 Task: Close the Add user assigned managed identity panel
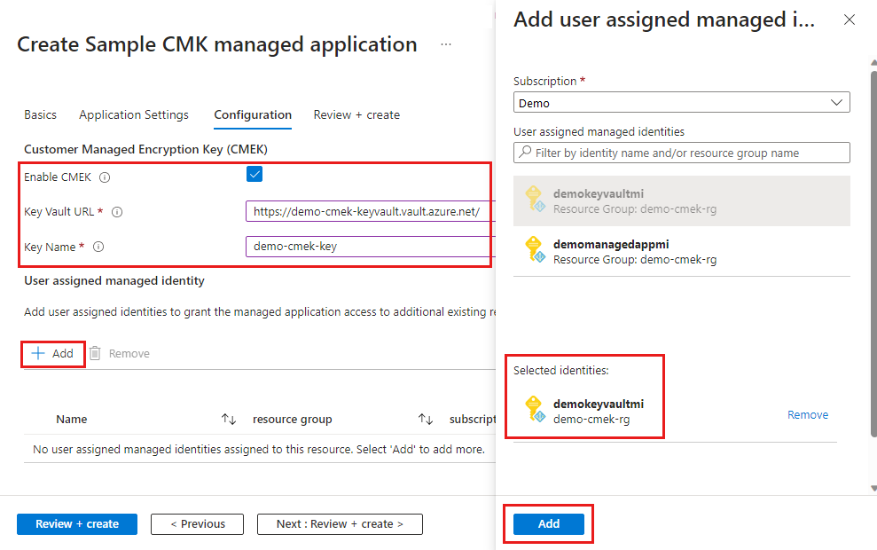[x=849, y=19]
